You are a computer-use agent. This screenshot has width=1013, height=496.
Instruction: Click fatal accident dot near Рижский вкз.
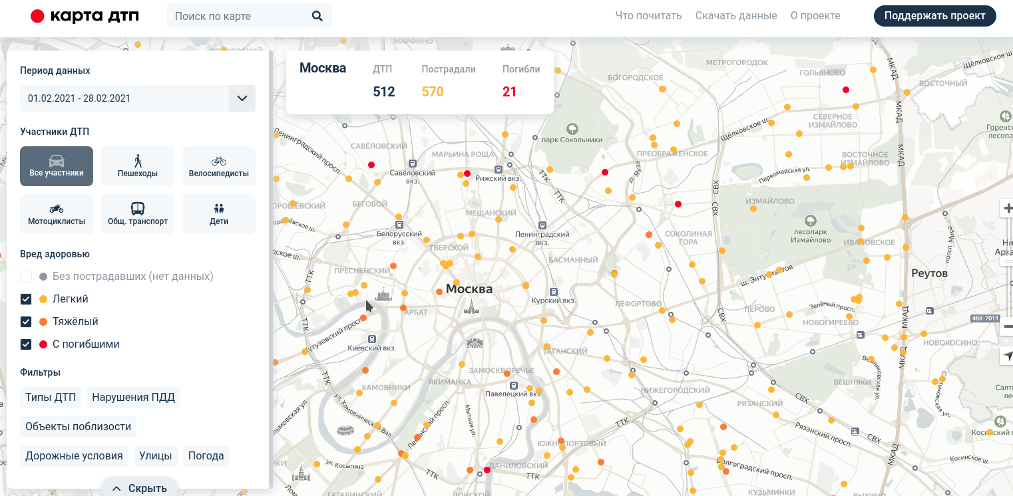(467, 174)
